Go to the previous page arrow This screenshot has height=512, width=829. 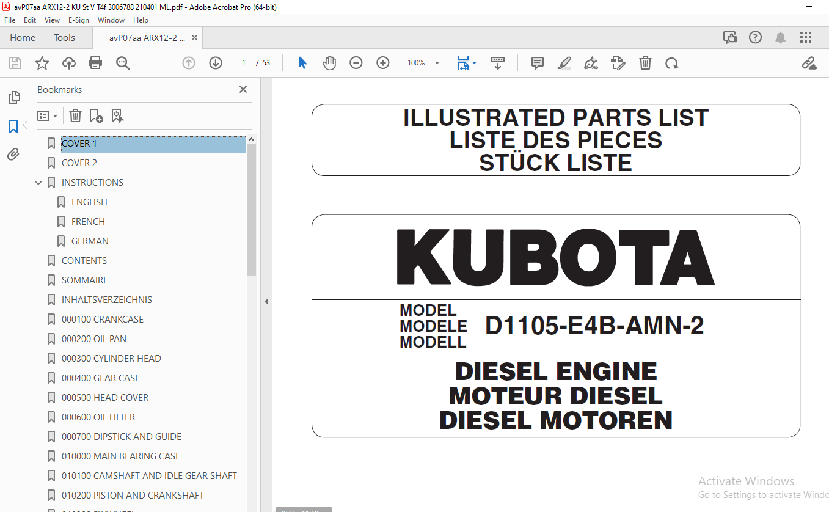(x=189, y=63)
